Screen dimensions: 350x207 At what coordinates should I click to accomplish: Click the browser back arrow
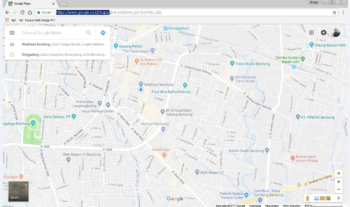click(x=7, y=12)
